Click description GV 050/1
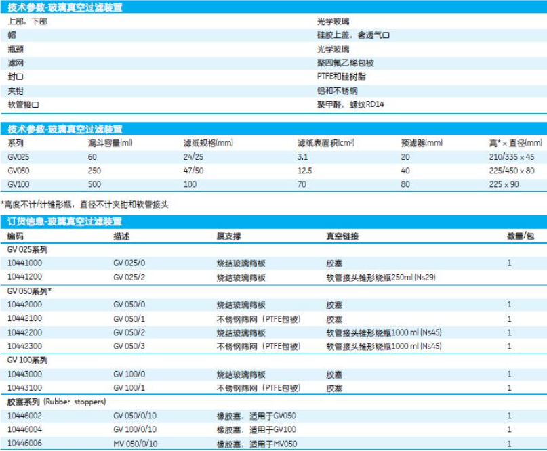This screenshot has width=547, height=451. pyautogui.click(x=129, y=318)
